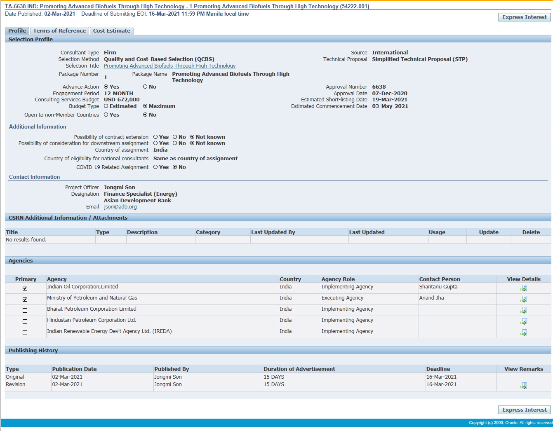The image size is (553, 431).
Task: Select Yes for Advance Action
Action: coord(106,87)
